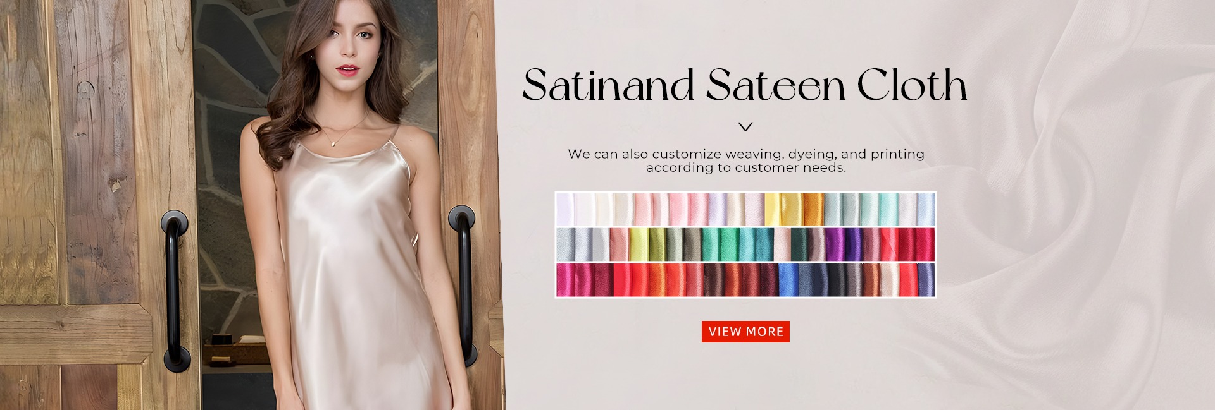Select the lime yellow swatch in middle row
This screenshot has width=1215, height=410.
point(639,244)
